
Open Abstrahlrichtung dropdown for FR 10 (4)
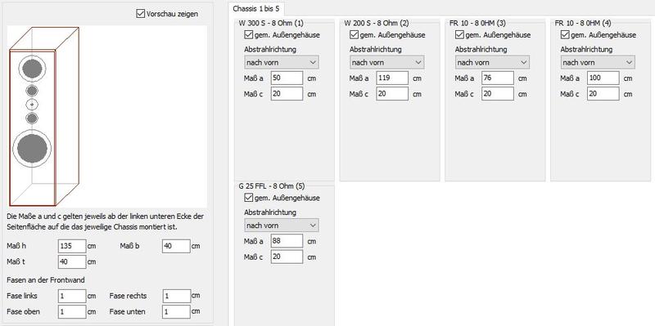[x=598, y=63]
